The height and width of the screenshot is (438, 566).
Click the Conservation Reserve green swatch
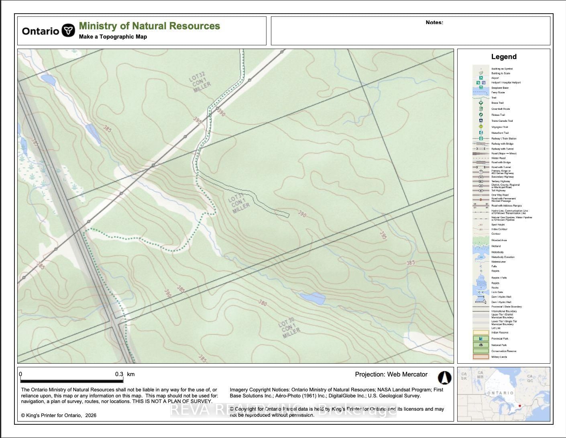pos(481,351)
